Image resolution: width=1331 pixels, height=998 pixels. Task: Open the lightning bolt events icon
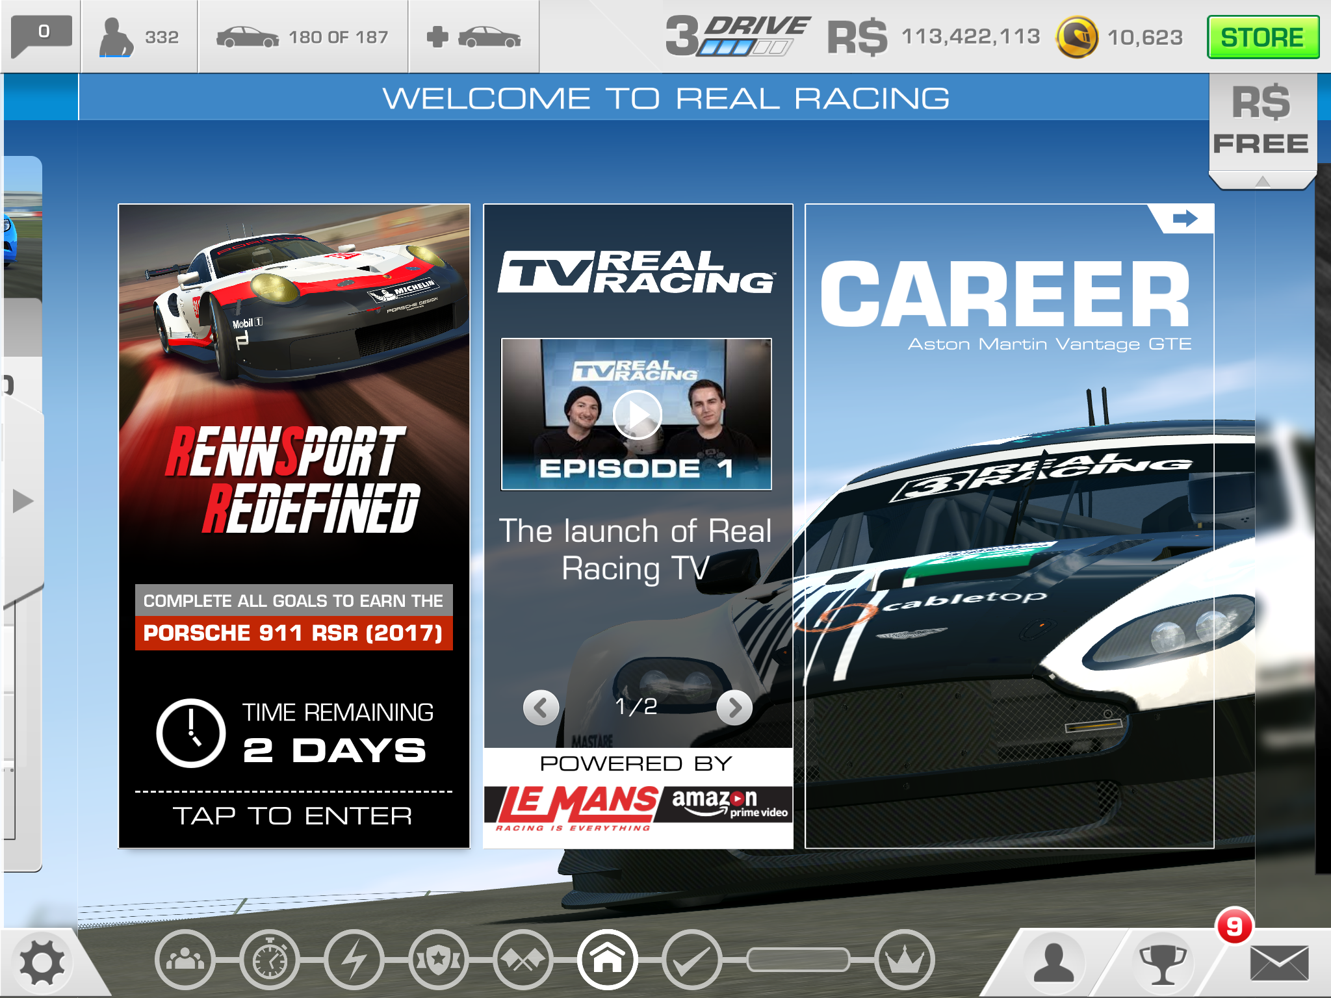pyautogui.click(x=354, y=960)
